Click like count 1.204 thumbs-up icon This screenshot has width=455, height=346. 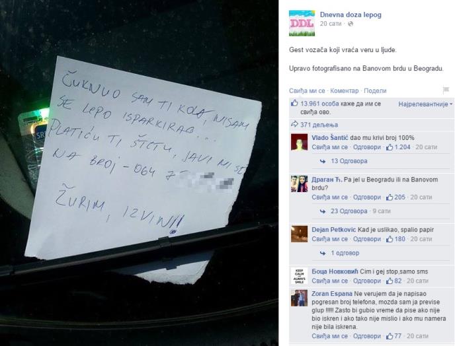point(390,147)
